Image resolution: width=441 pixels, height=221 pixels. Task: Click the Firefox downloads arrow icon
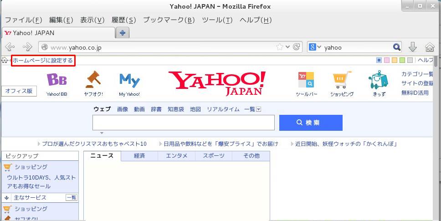pyautogui.click(x=413, y=47)
